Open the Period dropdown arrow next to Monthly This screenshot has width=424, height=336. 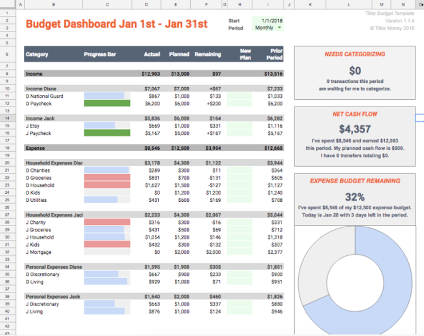click(280, 28)
